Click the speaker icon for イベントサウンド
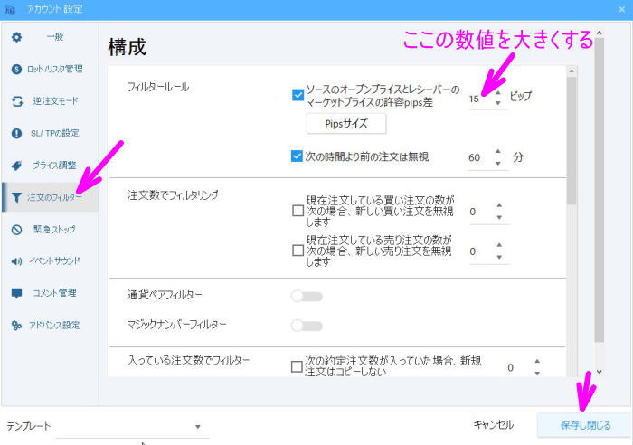Image resolution: width=633 pixels, height=445 pixels. point(16,261)
